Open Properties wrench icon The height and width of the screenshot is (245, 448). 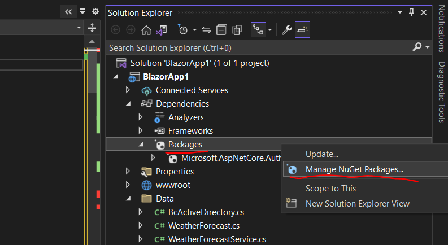coord(286,30)
